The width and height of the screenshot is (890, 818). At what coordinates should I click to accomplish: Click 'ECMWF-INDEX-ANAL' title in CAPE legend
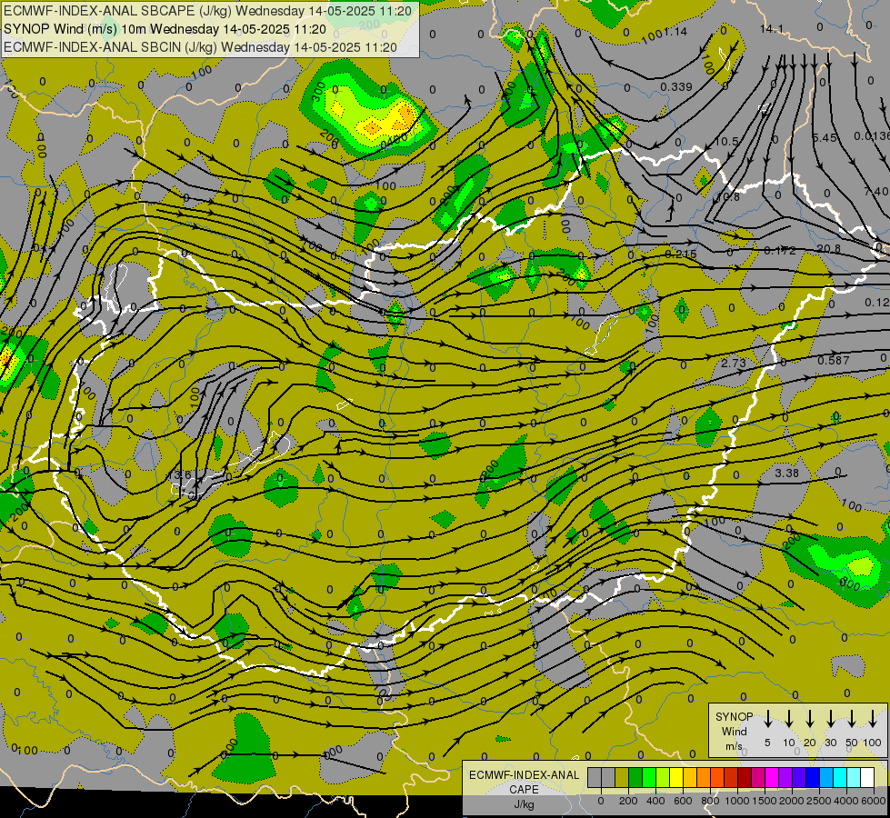[524, 775]
